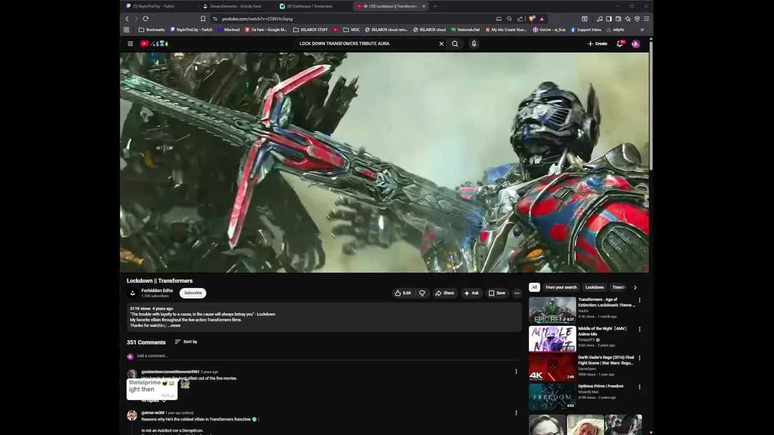Viewport: 774px width, 435px height.
Task: Start voice search with the microphone
Action: click(474, 43)
